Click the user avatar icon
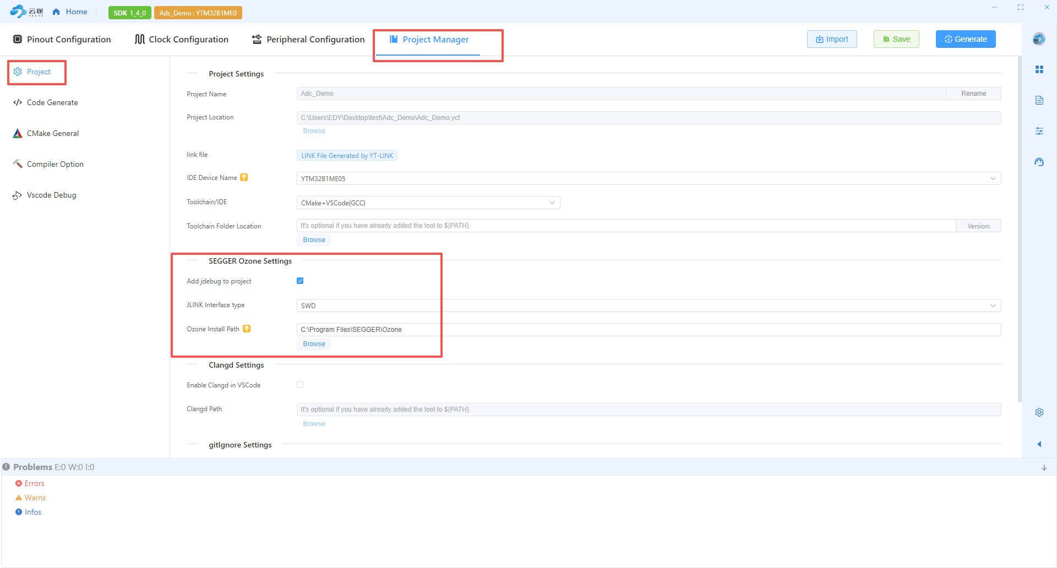This screenshot has height=568, width=1057. coord(1038,39)
